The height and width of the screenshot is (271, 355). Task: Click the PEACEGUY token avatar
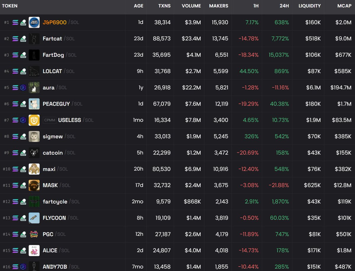point(34,104)
